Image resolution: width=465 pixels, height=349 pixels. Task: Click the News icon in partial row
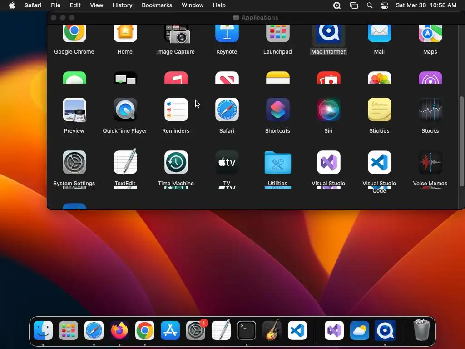pyautogui.click(x=227, y=77)
